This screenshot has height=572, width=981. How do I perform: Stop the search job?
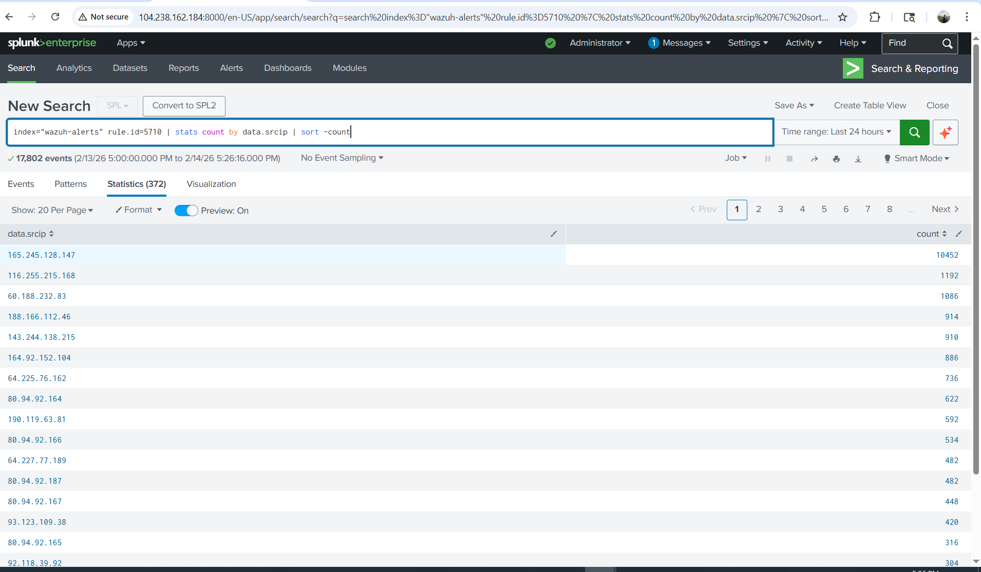pos(789,159)
